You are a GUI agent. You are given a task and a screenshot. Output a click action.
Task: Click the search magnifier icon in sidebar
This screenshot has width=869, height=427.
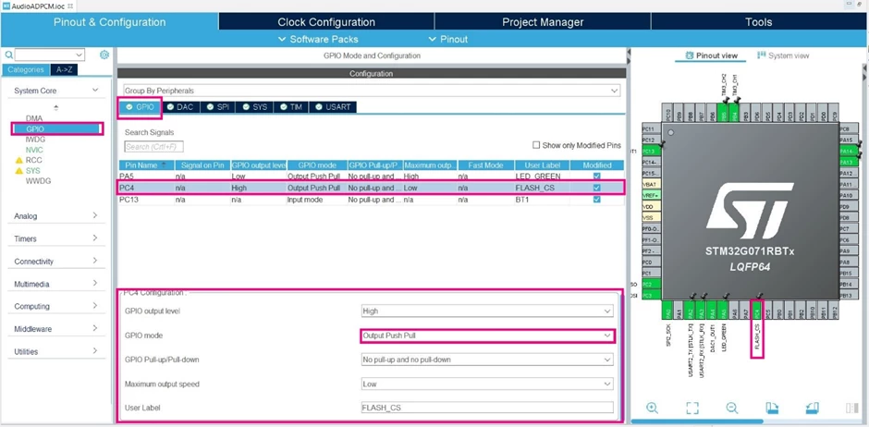pos(9,55)
